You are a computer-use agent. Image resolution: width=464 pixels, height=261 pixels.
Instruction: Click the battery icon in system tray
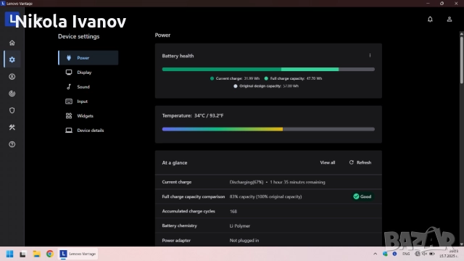coord(432,254)
